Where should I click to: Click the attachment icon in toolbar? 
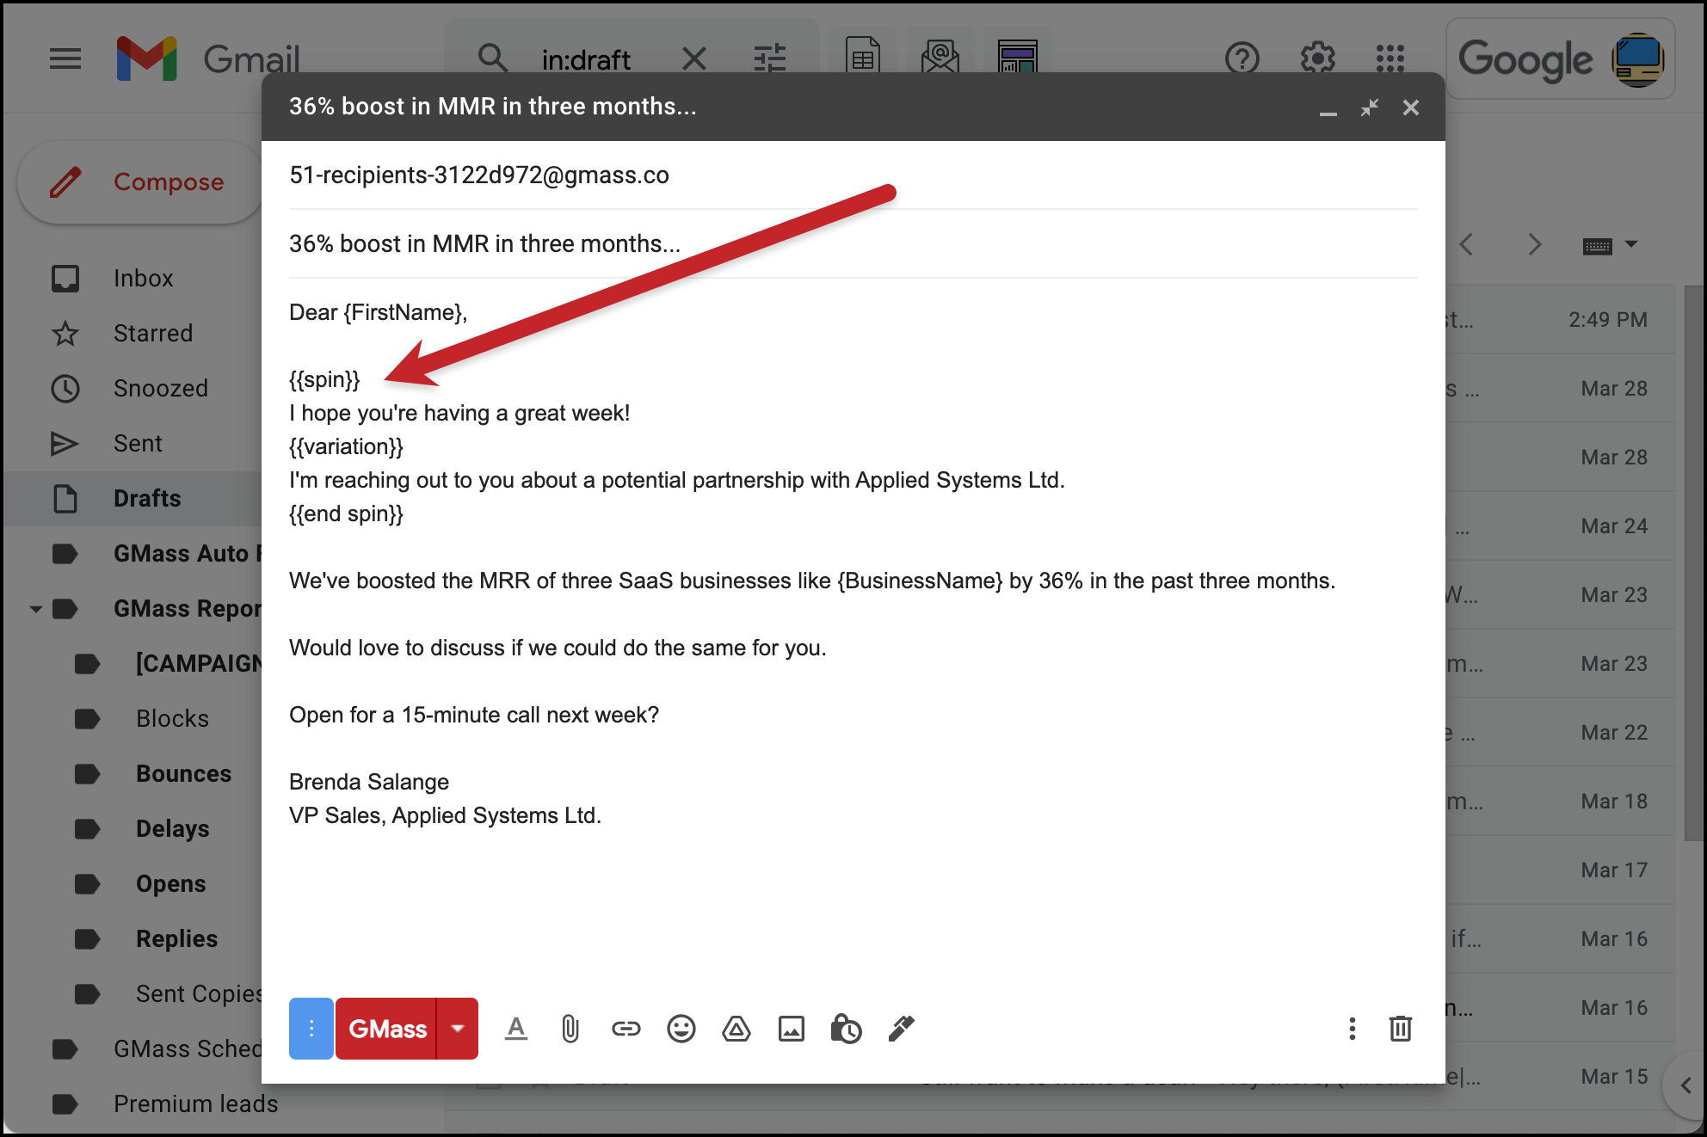tap(569, 1028)
